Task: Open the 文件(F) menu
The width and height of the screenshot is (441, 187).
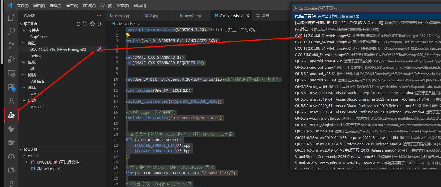Action: click(23, 6)
